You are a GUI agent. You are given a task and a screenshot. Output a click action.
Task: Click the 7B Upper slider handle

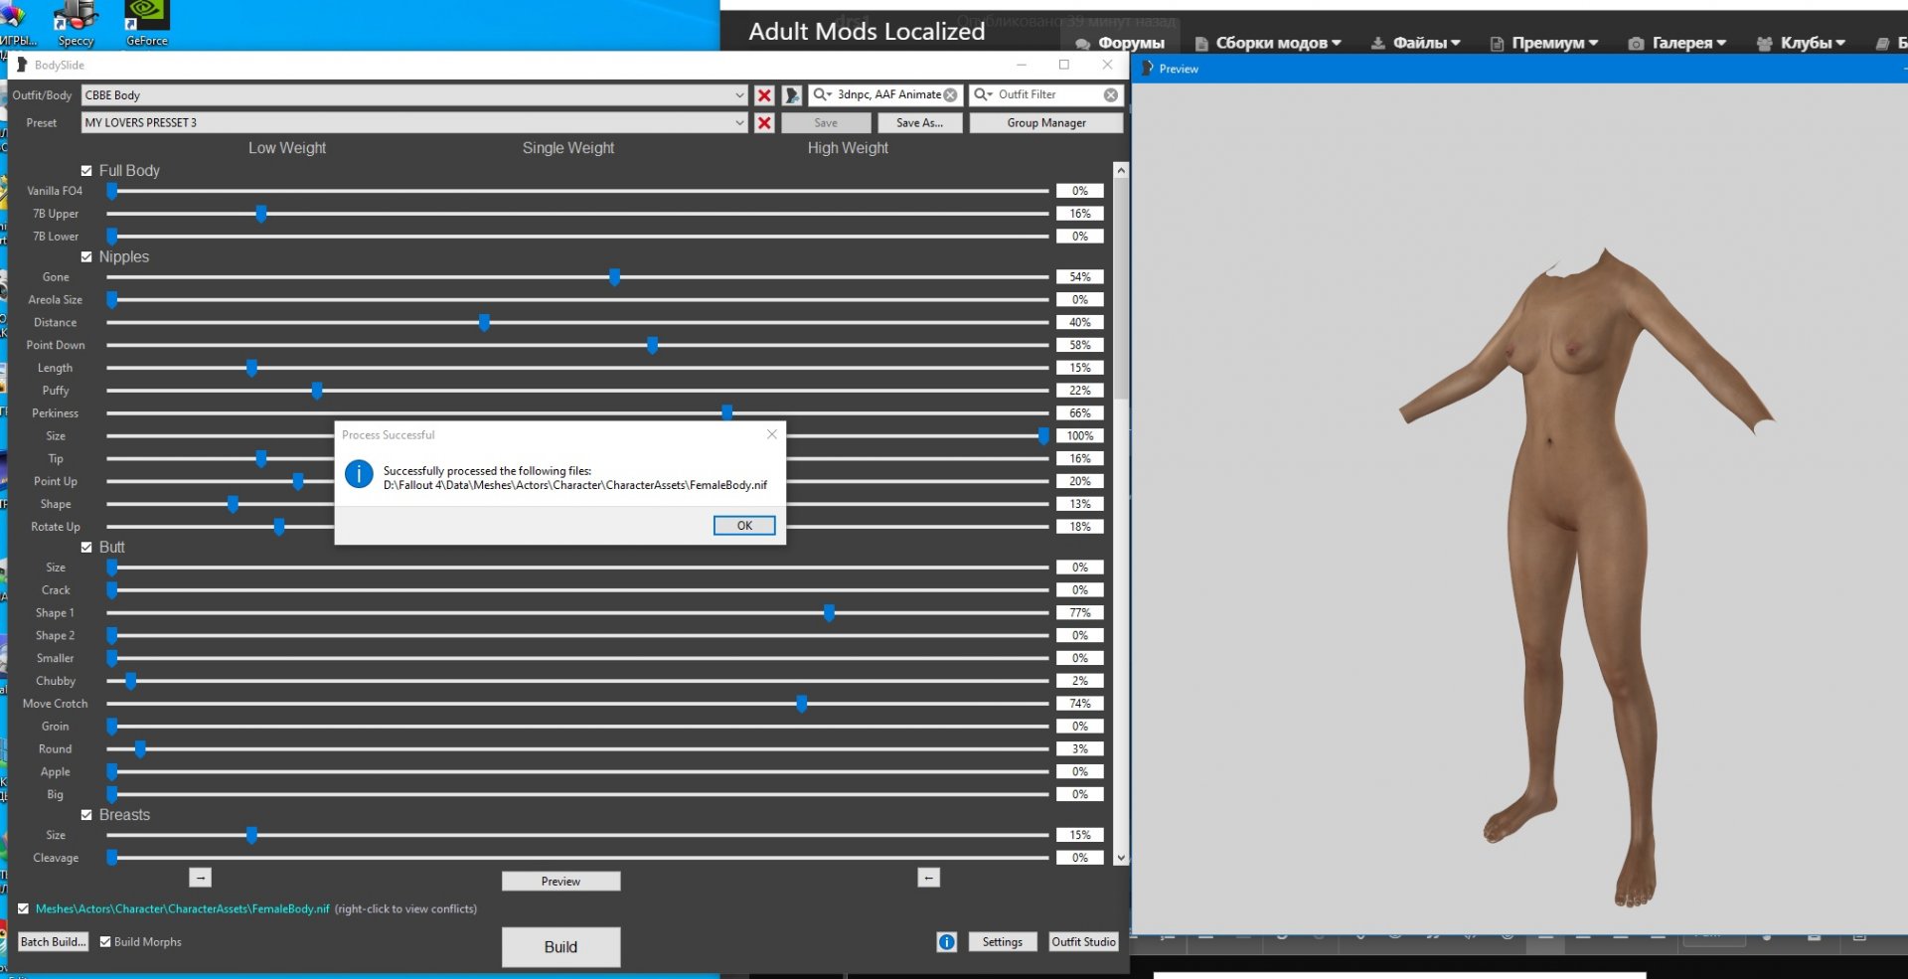(261, 214)
